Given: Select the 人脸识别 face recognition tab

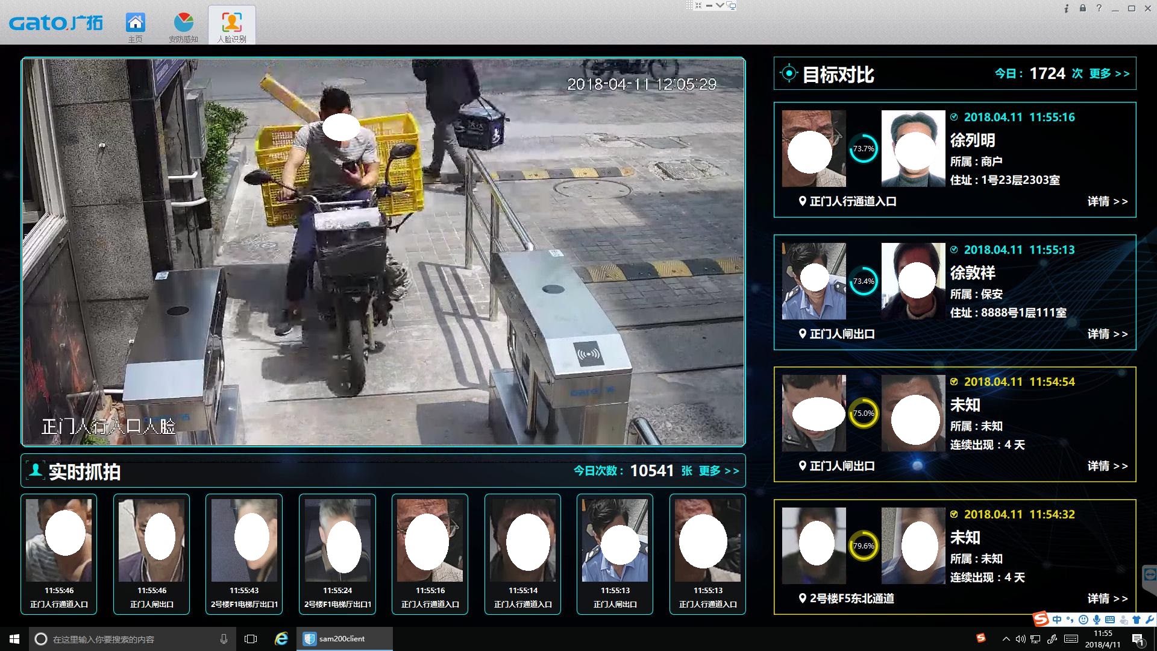Looking at the screenshot, I should point(232,24).
